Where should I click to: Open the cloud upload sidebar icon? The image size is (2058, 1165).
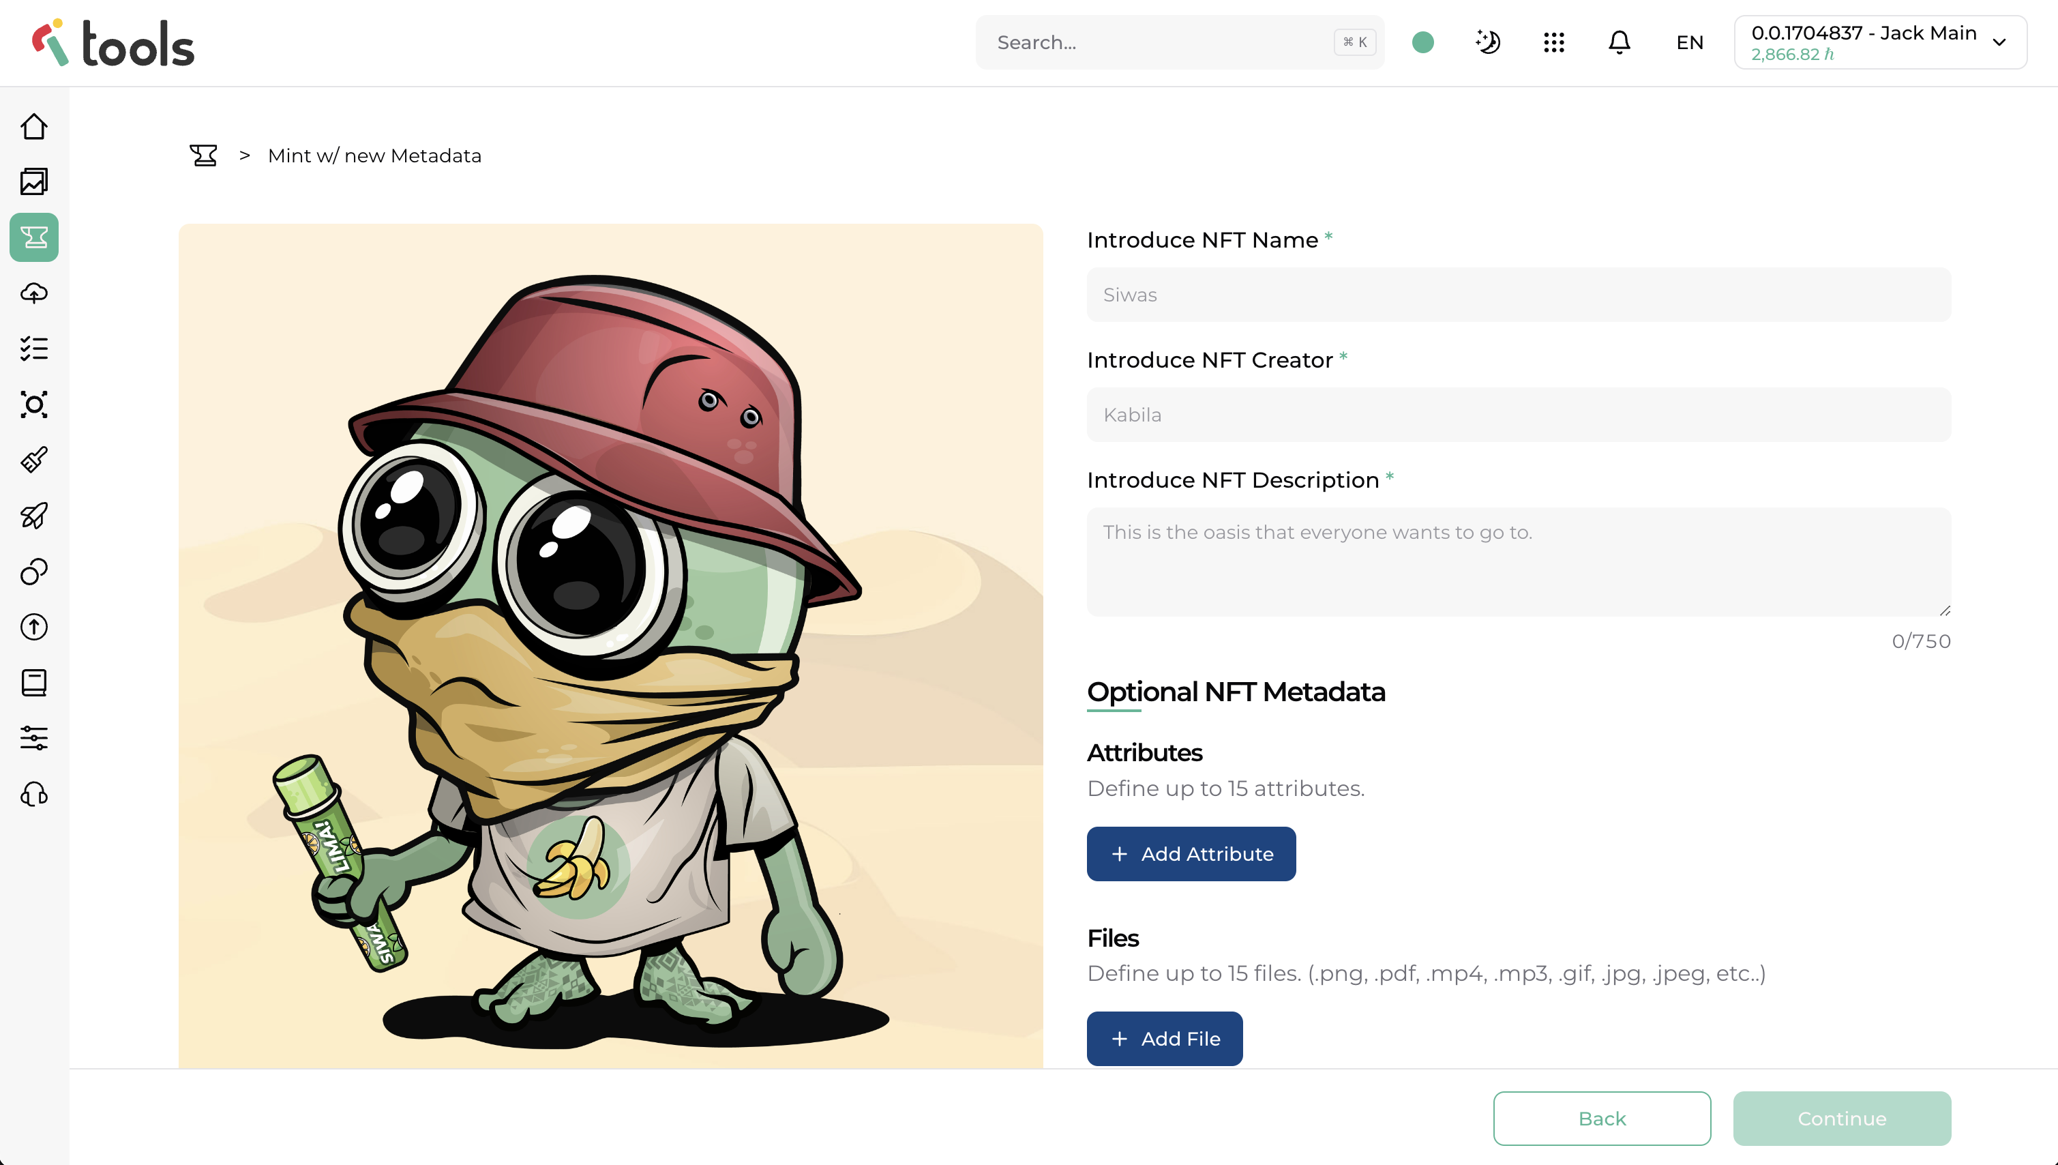33,293
